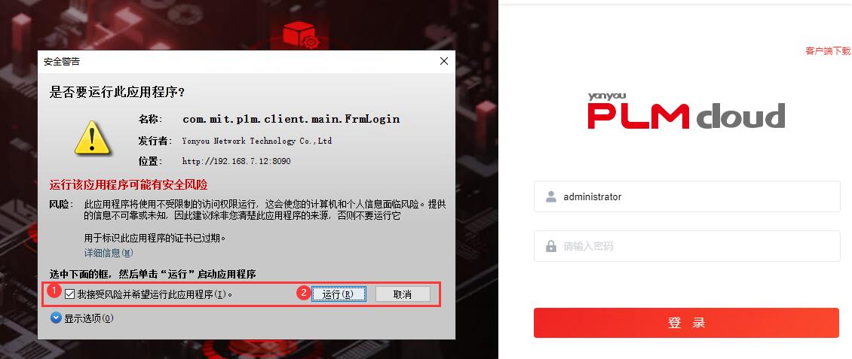Click the red cube gear icon above dialog
852x359 pixels.
pos(301,34)
